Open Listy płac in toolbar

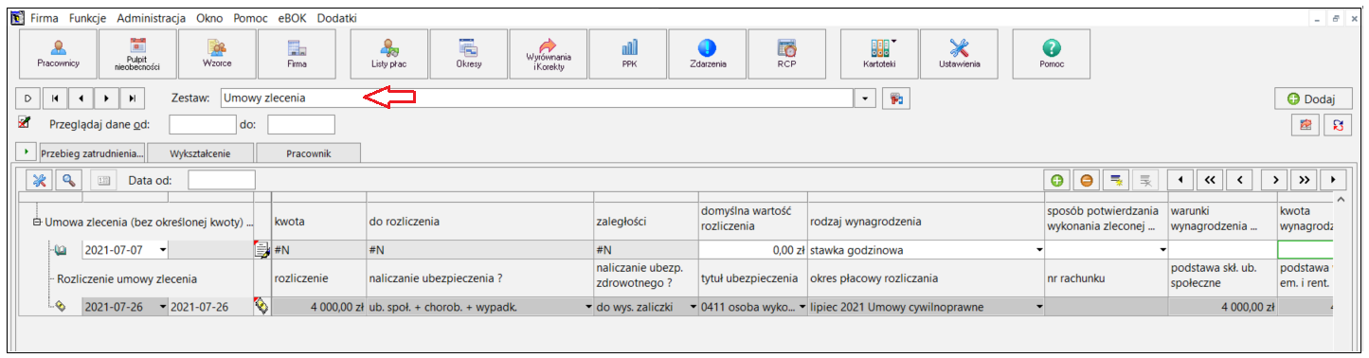(388, 53)
